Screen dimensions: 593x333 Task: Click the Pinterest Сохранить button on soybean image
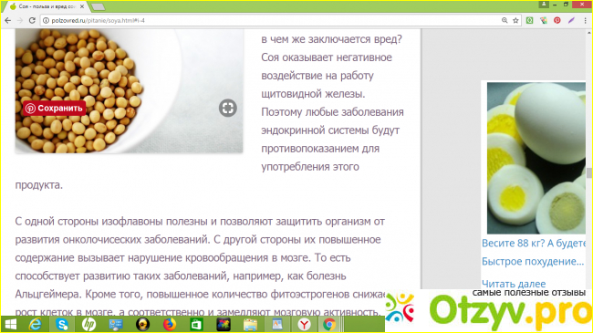tap(54, 109)
